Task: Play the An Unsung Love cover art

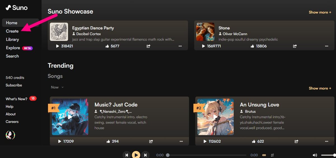Action: [x=215, y=117]
